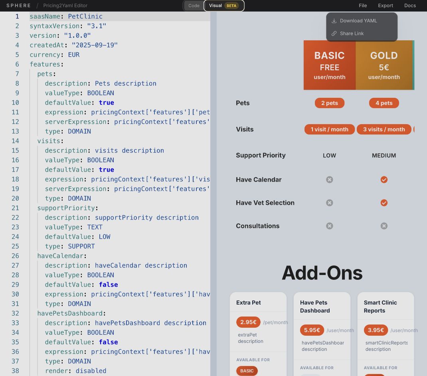Click Have Vet Selection cross icon for BASIC
This screenshot has width=427, height=376.
pyautogui.click(x=330, y=203)
